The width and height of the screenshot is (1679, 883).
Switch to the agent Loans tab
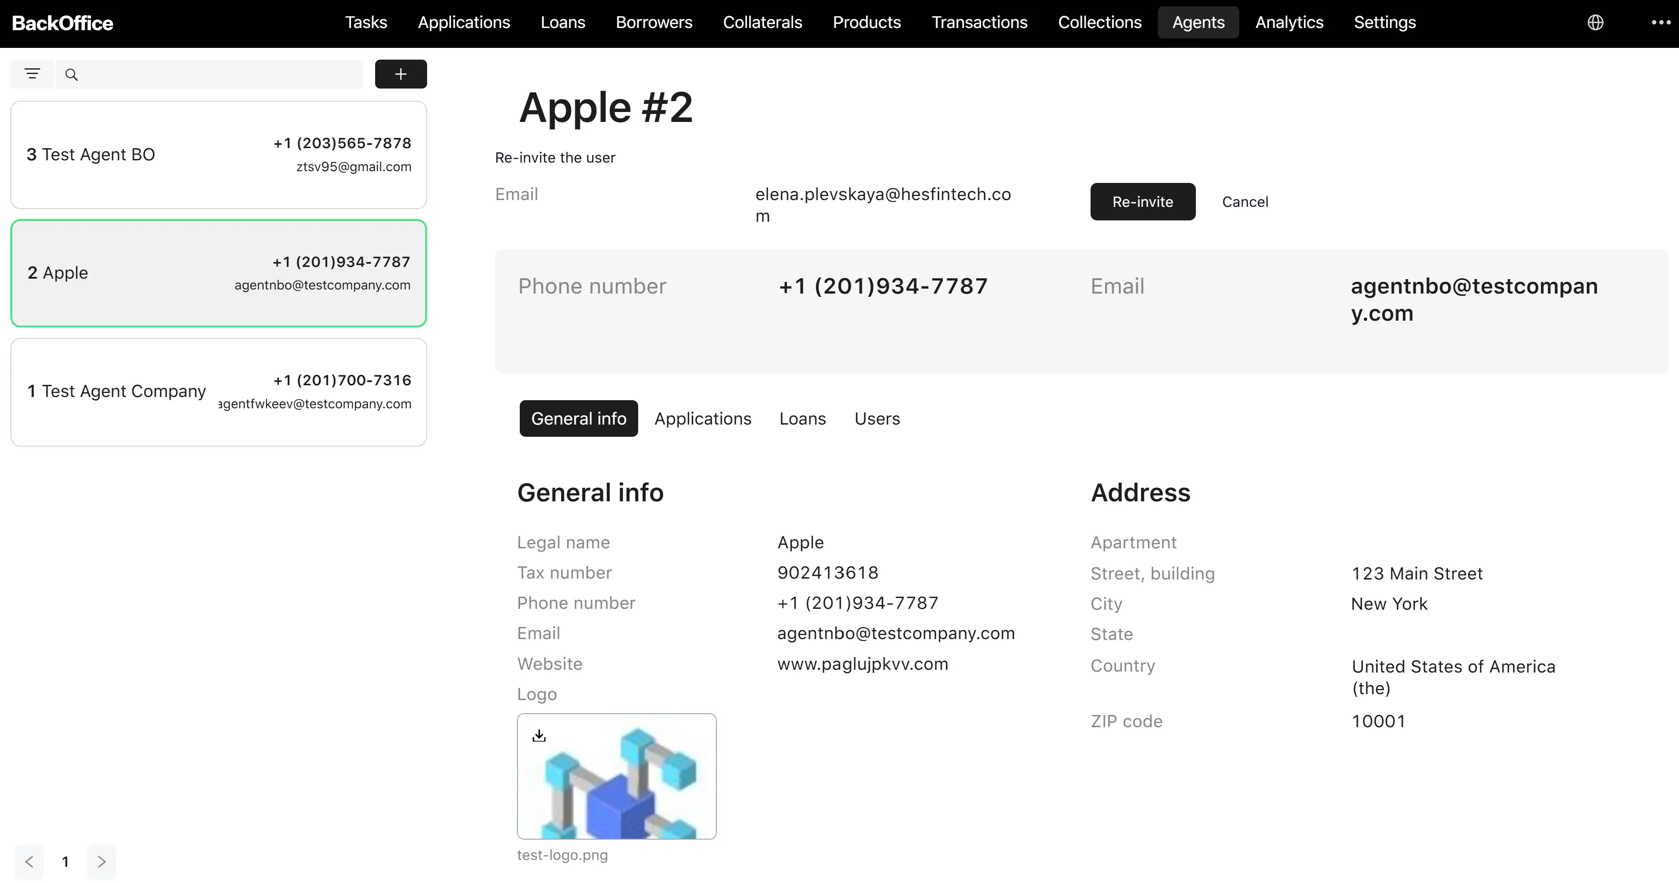pyautogui.click(x=802, y=419)
